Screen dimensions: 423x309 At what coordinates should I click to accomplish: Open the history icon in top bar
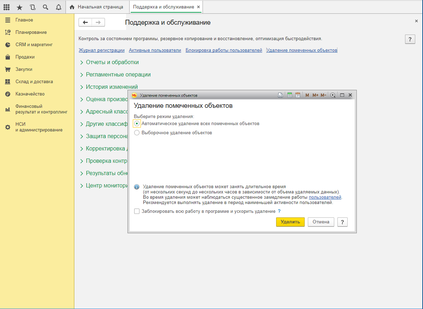(32, 7)
